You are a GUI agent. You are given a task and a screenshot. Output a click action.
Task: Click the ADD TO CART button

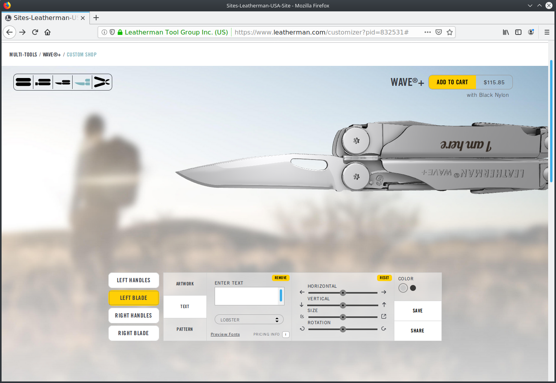452,82
